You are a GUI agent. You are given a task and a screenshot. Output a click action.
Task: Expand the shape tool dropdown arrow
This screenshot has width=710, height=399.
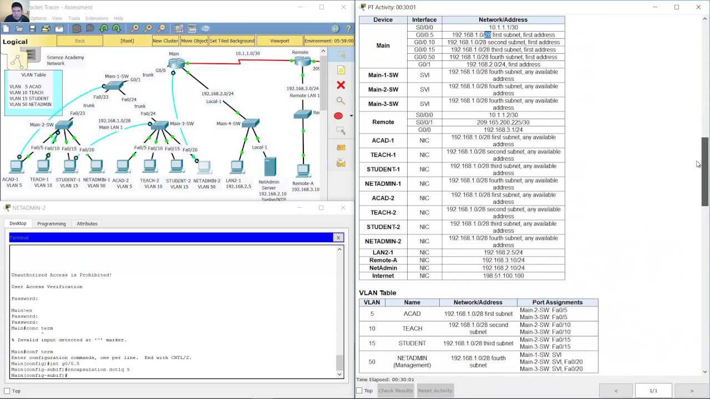point(351,116)
